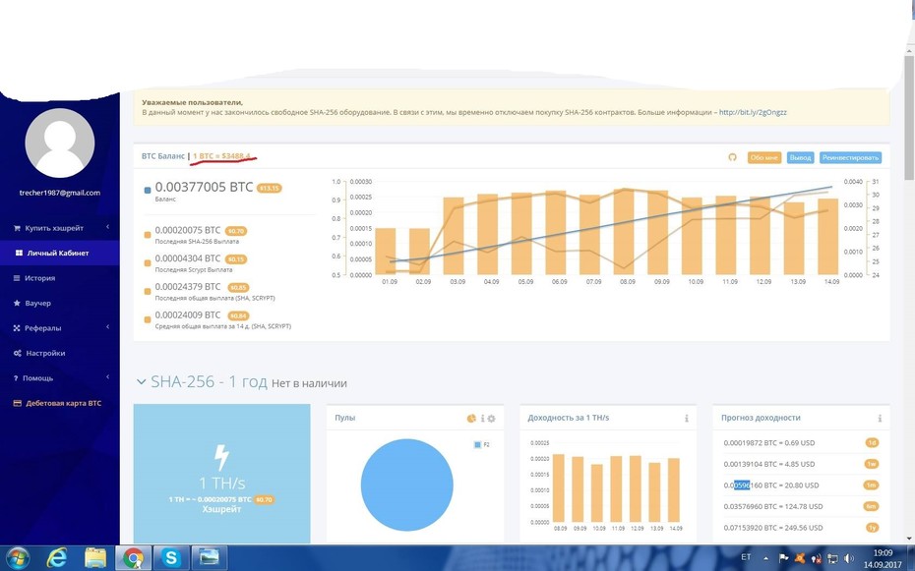Show info for Прогноз доходности panel
915x571 pixels.
(880, 419)
